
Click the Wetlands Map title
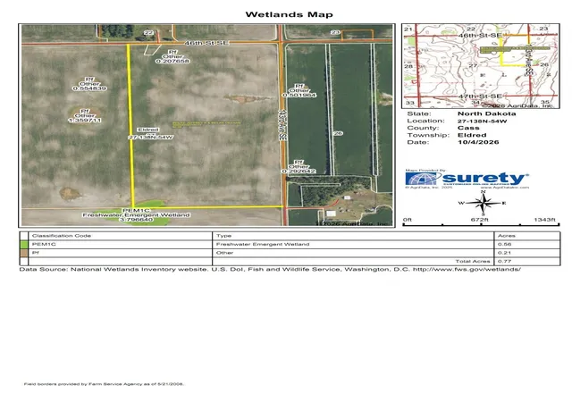click(x=289, y=14)
